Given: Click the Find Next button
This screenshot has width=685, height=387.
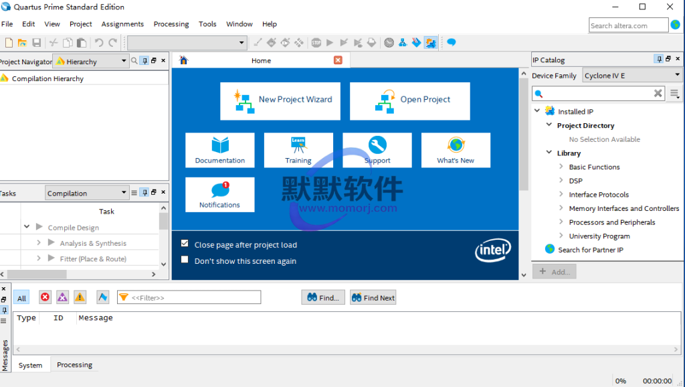Looking at the screenshot, I should click(x=373, y=297).
